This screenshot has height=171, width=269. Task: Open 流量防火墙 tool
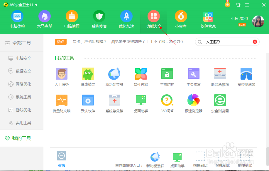point(62,103)
